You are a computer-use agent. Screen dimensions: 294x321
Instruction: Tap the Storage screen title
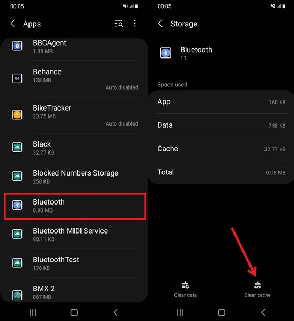pos(184,24)
